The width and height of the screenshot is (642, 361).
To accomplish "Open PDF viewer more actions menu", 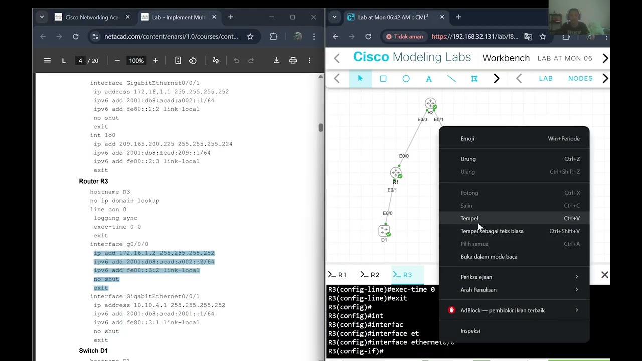I will 309,60.
